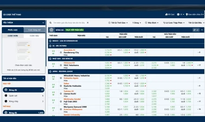Star the Mitsubishi Heavy Industries match

pos(61,78)
